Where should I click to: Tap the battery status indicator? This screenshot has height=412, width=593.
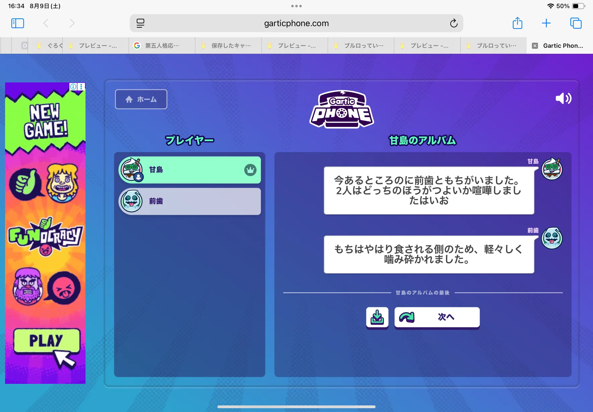click(578, 6)
